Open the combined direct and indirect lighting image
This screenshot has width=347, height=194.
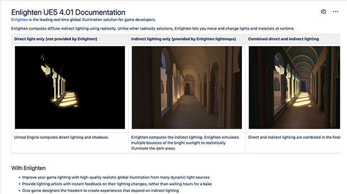294,87
